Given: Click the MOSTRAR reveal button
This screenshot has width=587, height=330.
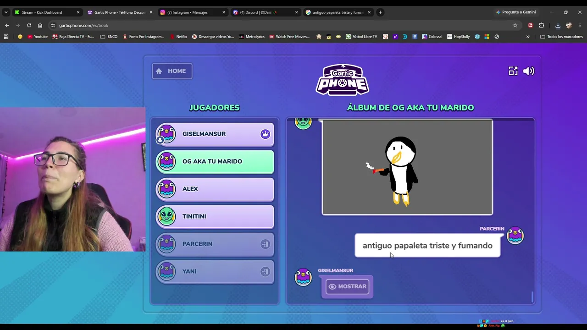Looking at the screenshot, I should tap(347, 286).
